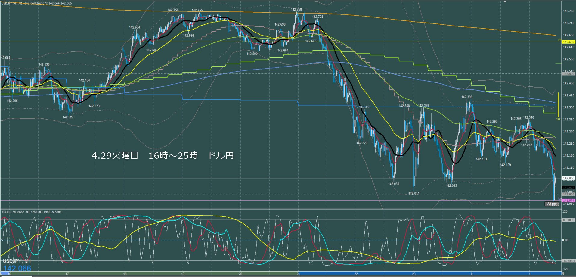Click the white 142.066 current price tag
The height and width of the screenshot is (277, 576).
(568, 178)
